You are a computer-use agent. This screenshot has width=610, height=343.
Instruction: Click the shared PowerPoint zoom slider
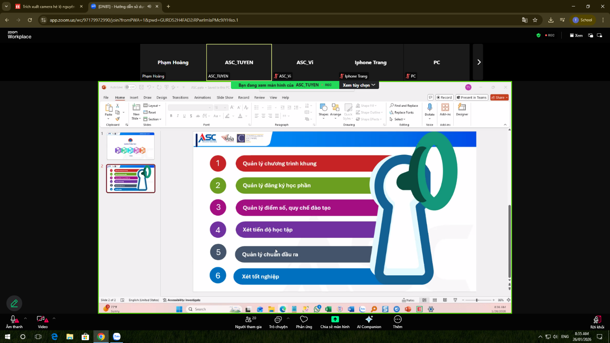click(477, 300)
